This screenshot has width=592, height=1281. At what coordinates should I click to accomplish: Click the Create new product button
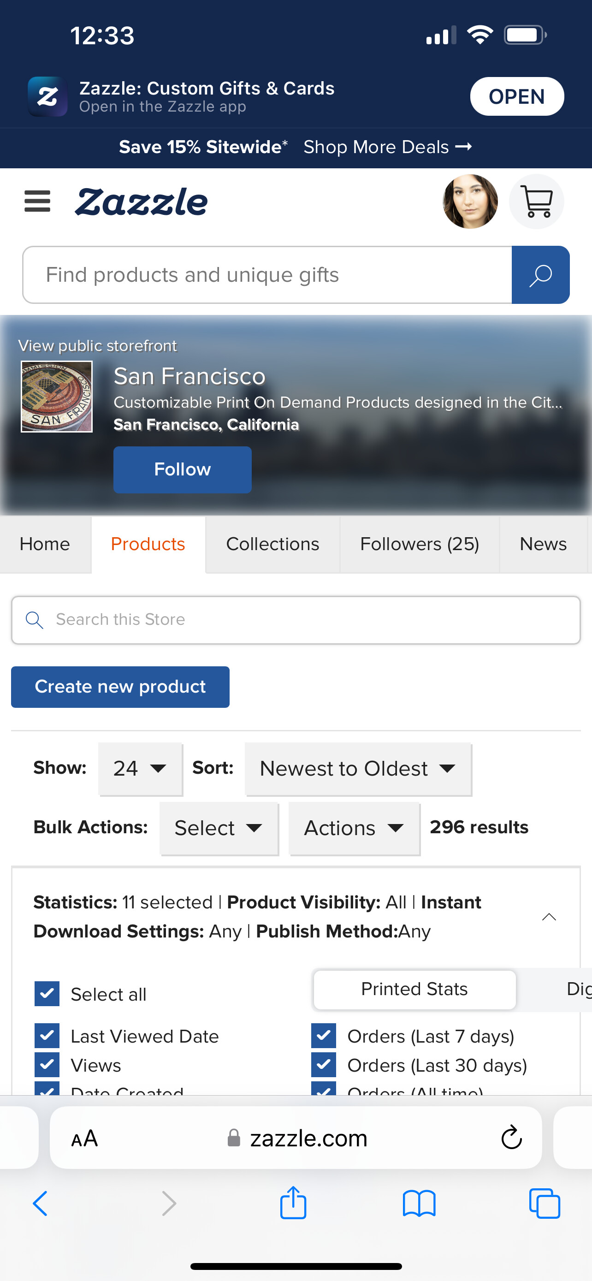pyautogui.click(x=120, y=687)
